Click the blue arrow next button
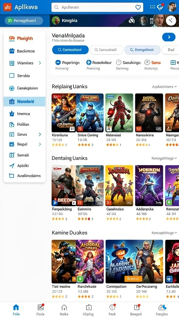 [x=169, y=37]
